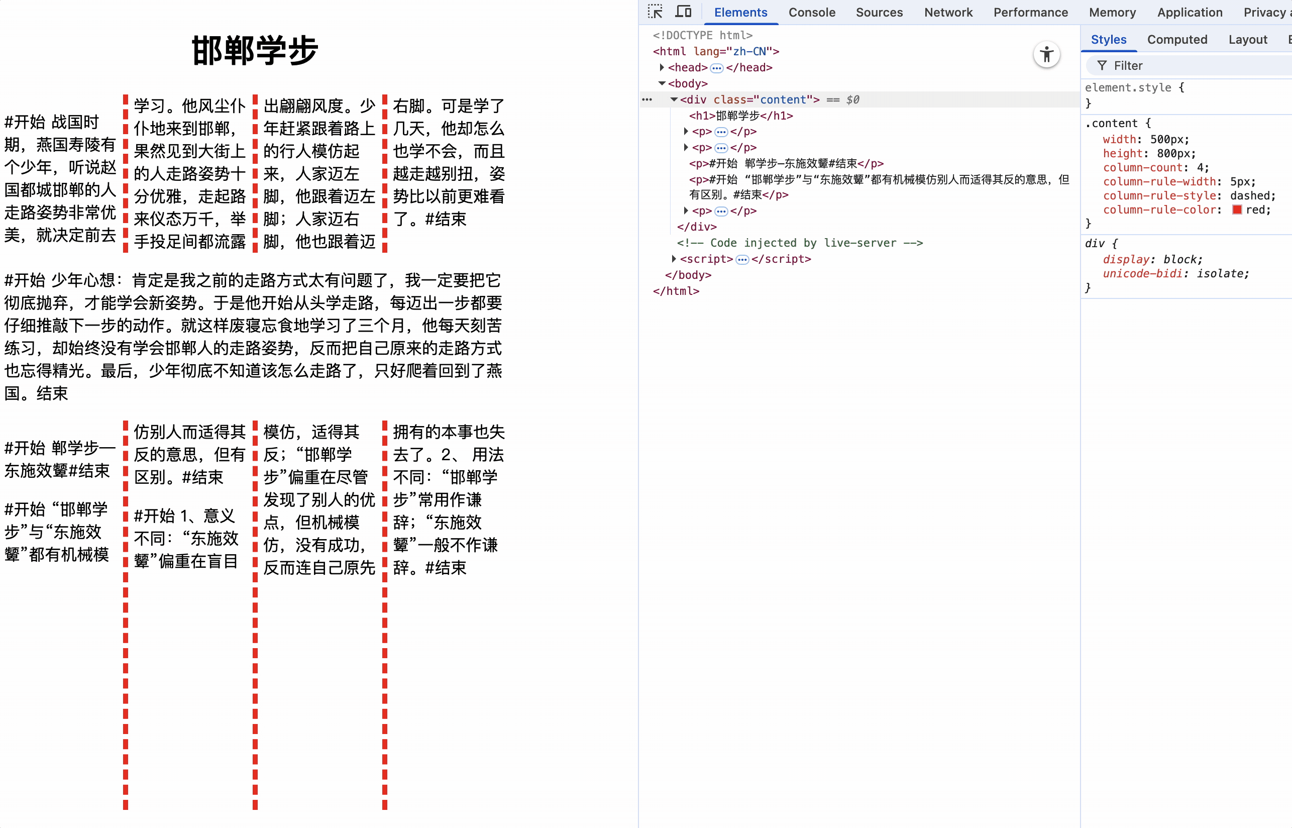1292x828 pixels.
Task: Click the filter funnel icon
Action: (1102, 66)
